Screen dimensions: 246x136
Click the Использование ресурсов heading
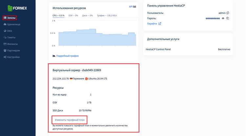(69, 8)
